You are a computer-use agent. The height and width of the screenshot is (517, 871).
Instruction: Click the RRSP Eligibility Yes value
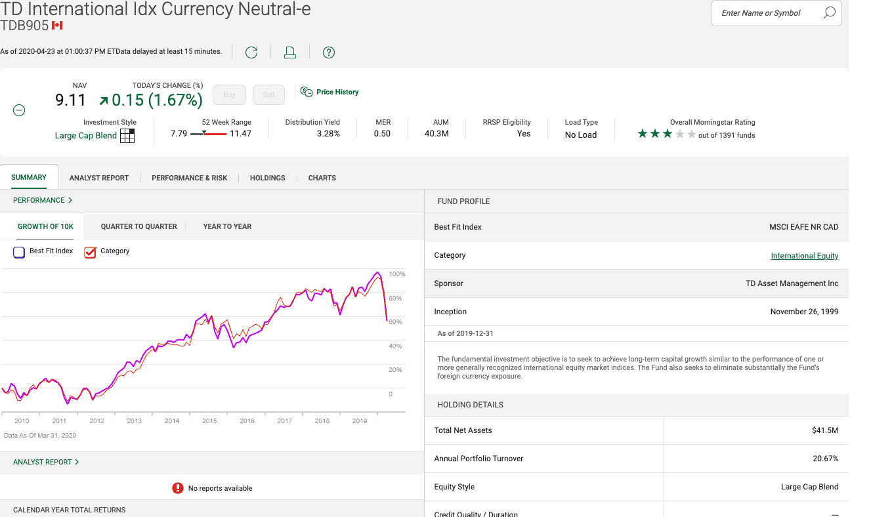(x=524, y=134)
